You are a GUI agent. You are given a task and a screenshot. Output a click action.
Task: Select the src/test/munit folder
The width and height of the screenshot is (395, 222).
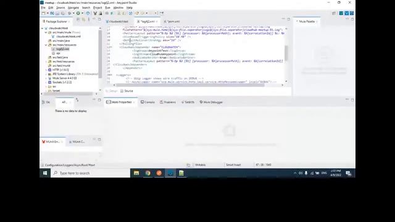59,66
